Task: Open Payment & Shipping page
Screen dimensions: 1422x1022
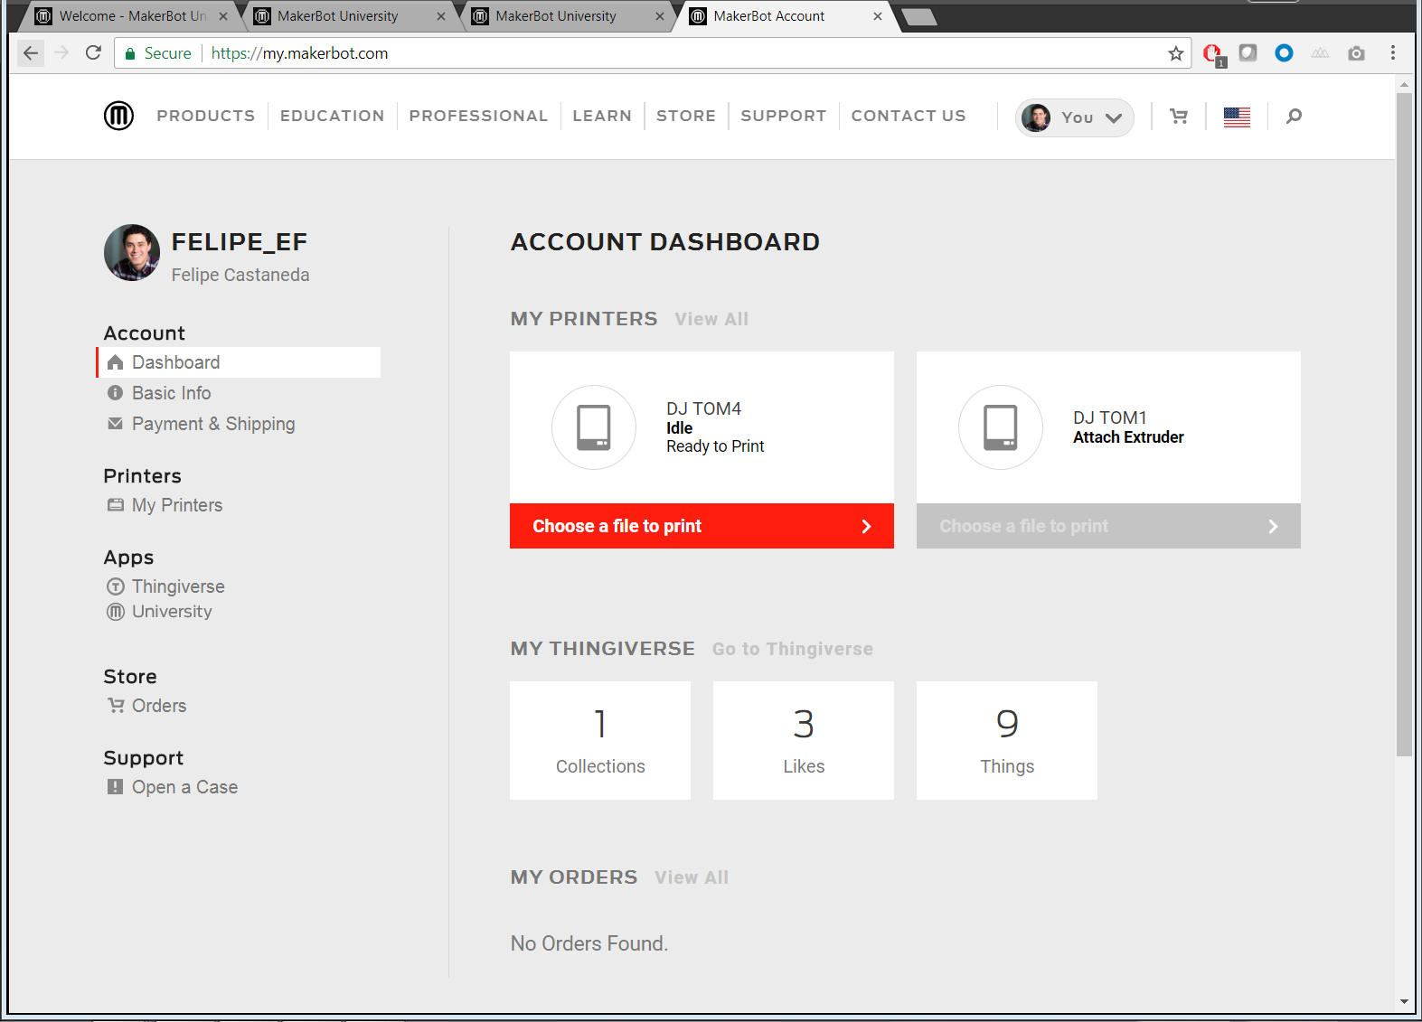Action: (x=213, y=424)
